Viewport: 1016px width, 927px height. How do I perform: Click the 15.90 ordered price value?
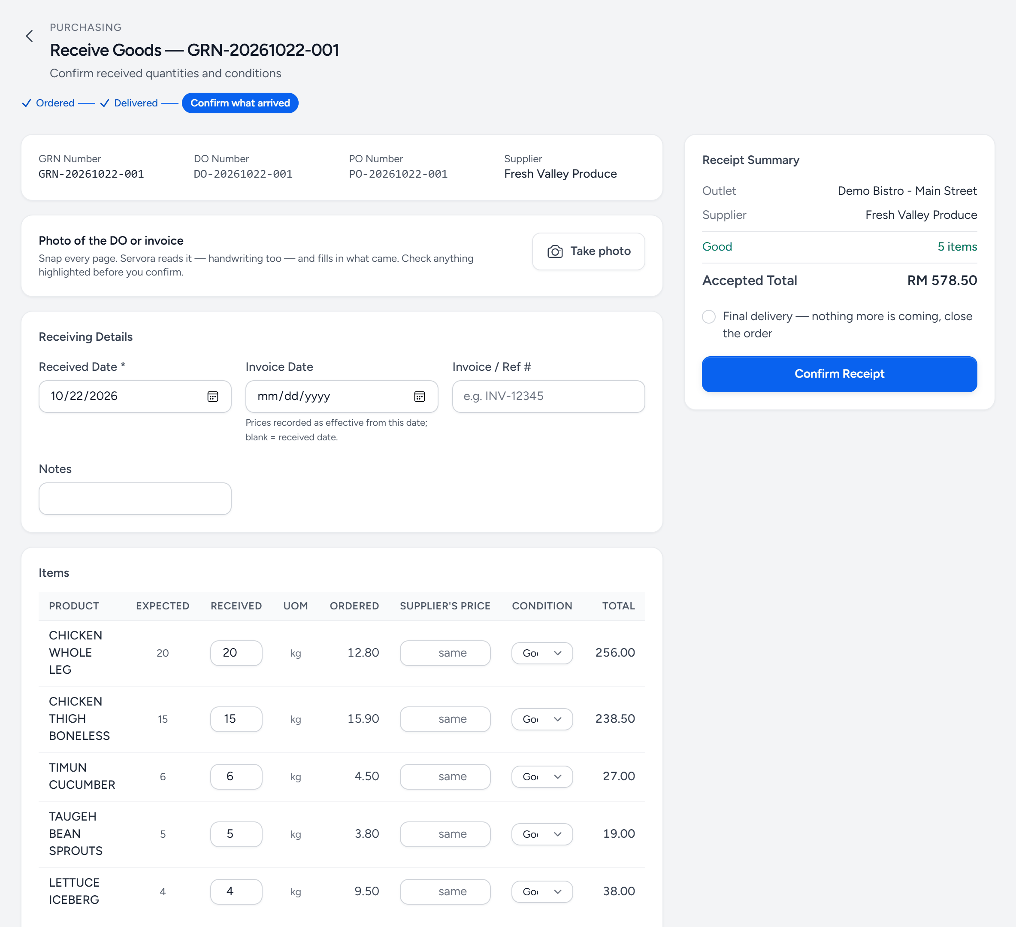363,719
